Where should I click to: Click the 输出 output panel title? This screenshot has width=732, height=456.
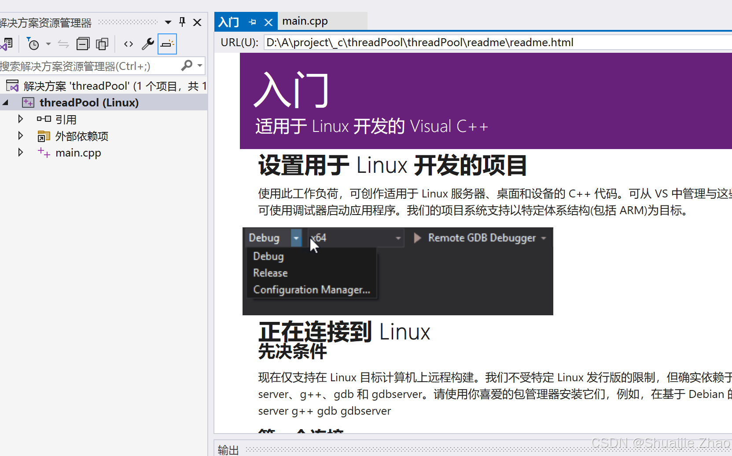click(228, 449)
